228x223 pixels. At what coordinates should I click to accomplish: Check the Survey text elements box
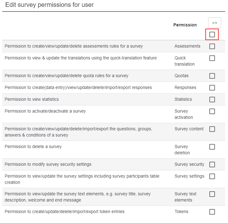pos(212,194)
